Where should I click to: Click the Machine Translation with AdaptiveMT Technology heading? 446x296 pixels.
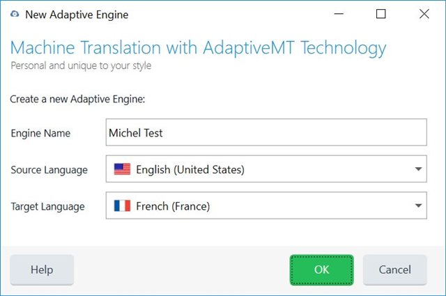click(x=198, y=48)
